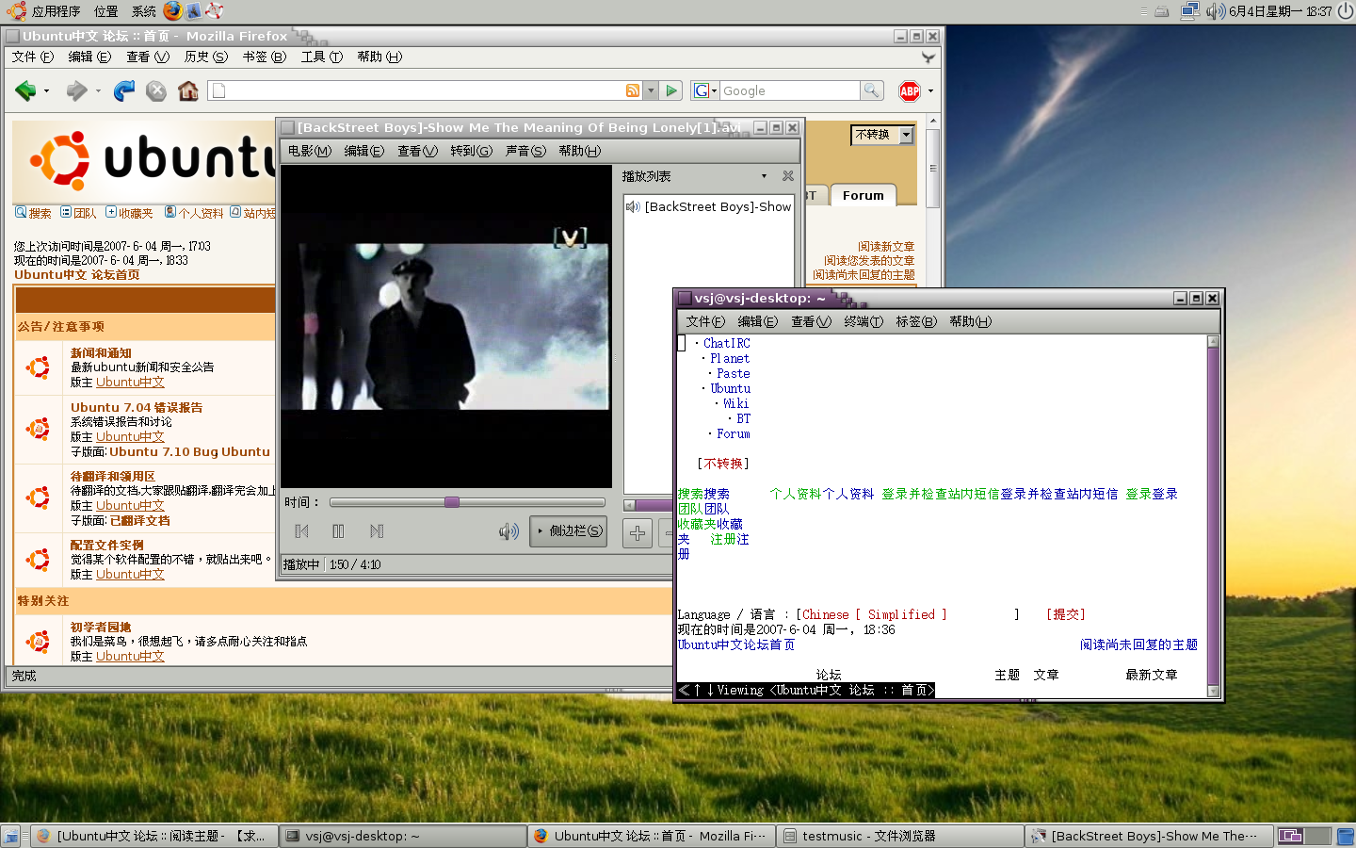This screenshot has height=848, width=1356.
Task: Open Google search engine selector icon
Action: [x=704, y=90]
